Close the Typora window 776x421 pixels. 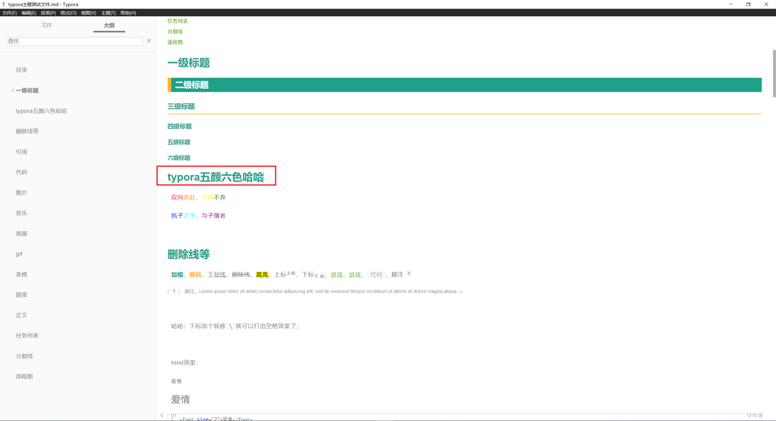coord(766,4)
